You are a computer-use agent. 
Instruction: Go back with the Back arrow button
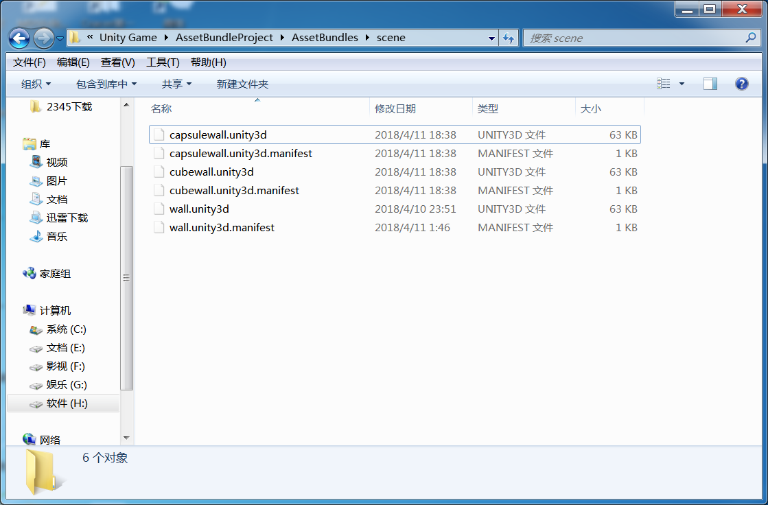pos(19,38)
